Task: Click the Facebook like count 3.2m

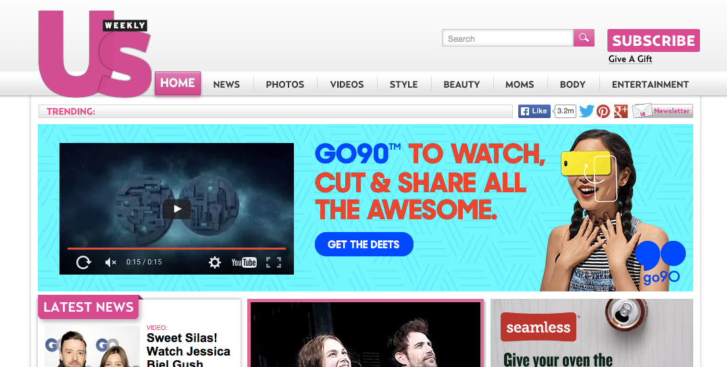Action: pos(566,111)
